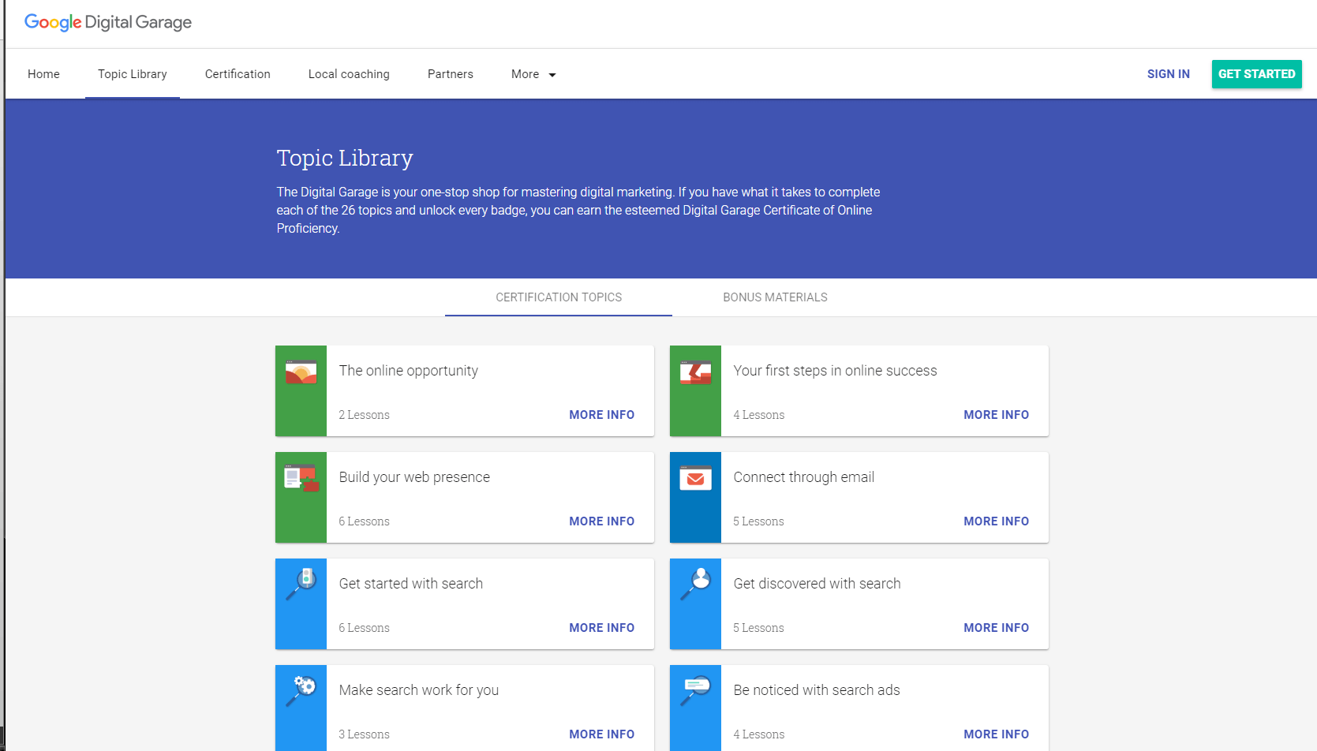1317x751 pixels.
Task: Open More Info for Get started with search
Action: (x=601, y=628)
